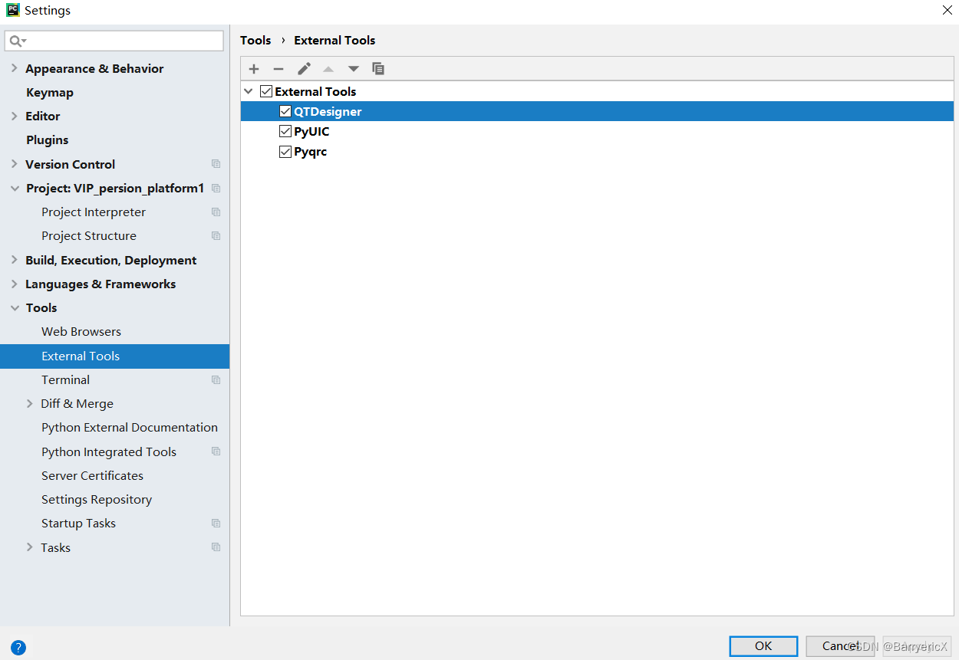The width and height of the screenshot is (959, 660).
Task: Expand Build, Execution, Deployment arrow
Action: (14, 260)
